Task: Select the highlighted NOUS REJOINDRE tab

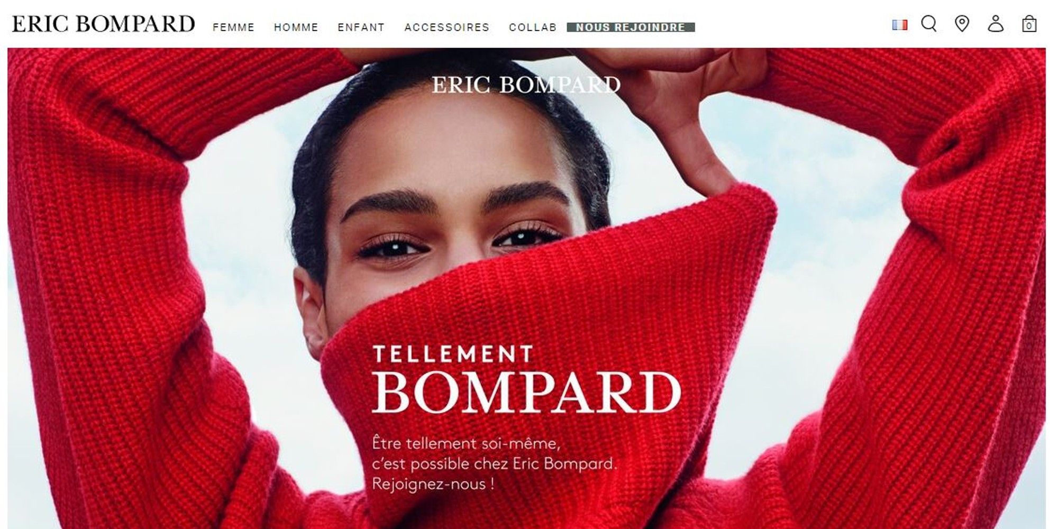Action: [x=631, y=28]
